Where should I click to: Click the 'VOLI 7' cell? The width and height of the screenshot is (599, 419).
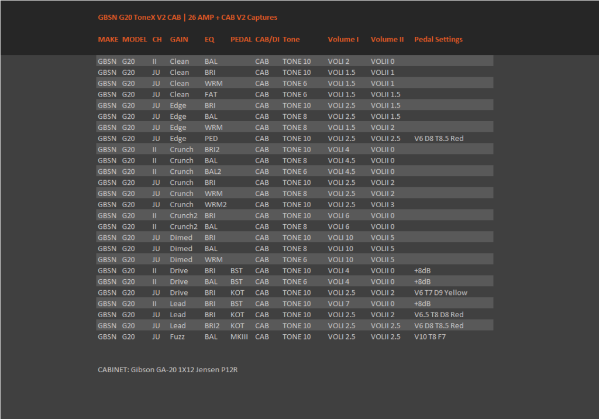(339, 304)
